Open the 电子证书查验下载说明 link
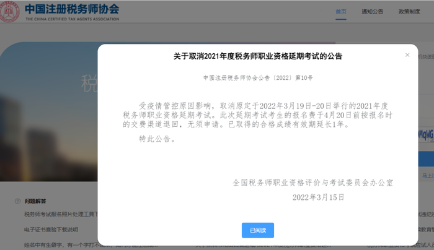Image resolution: width=434 pixels, height=250 pixels. [x=53, y=228]
